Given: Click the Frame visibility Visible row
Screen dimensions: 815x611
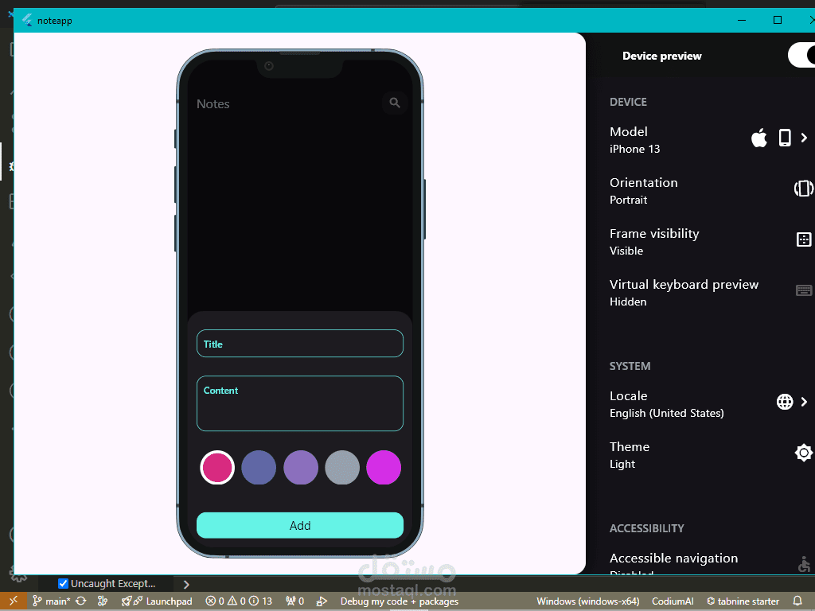Looking at the screenshot, I should (x=707, y=241).
